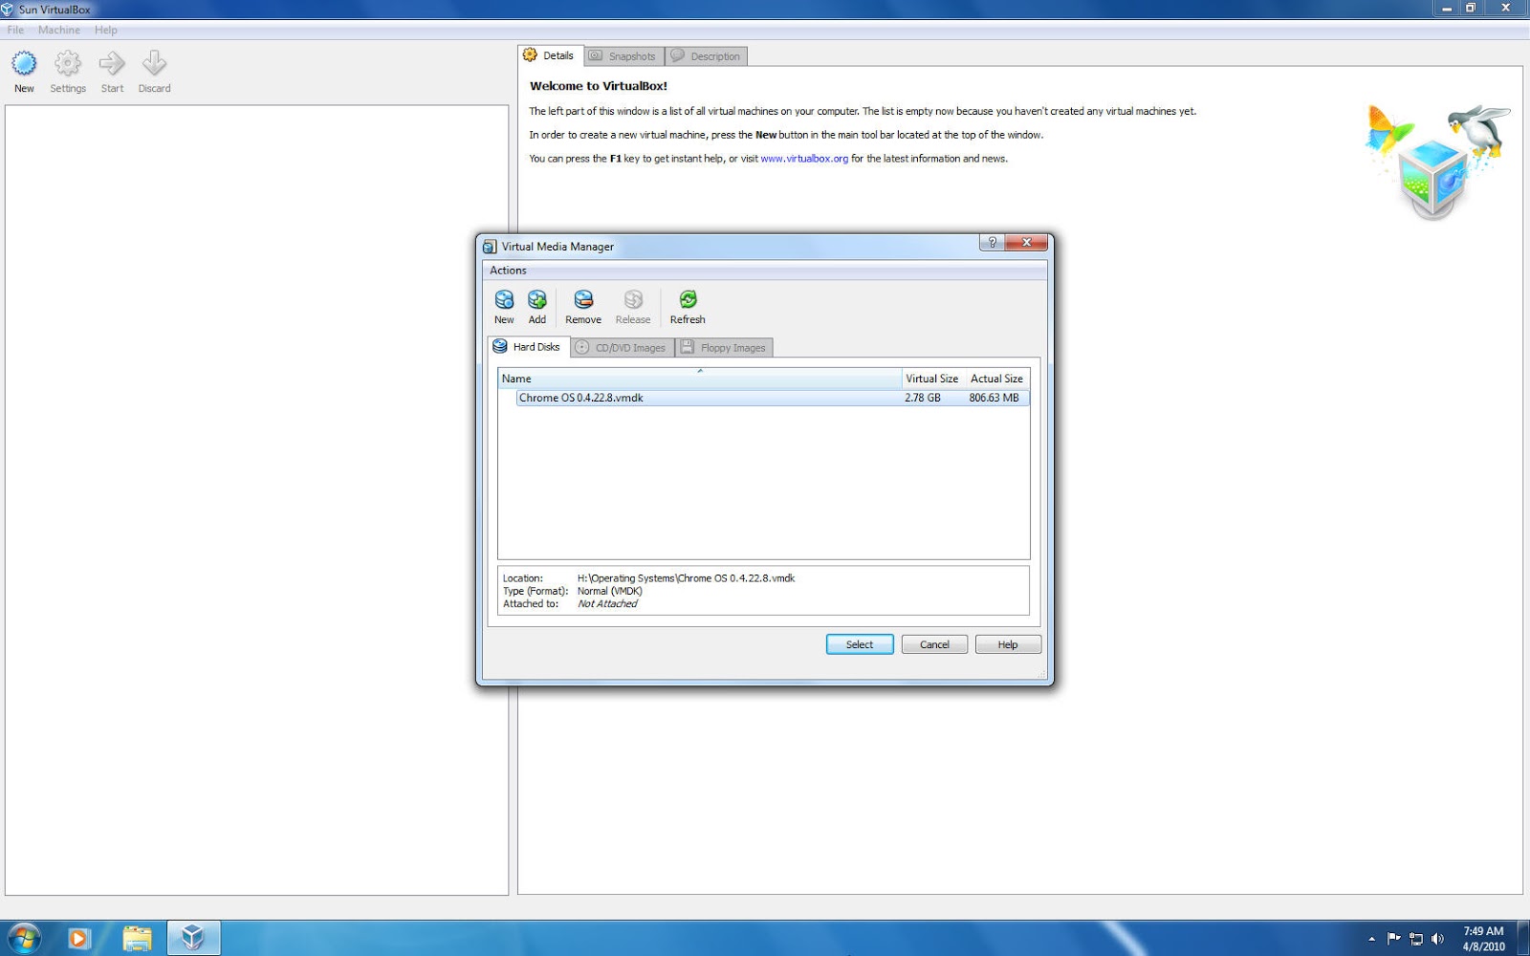Show hidden tray icons arrow
The height and width of the screenshot is (956, 1530).
point(1371,939)
